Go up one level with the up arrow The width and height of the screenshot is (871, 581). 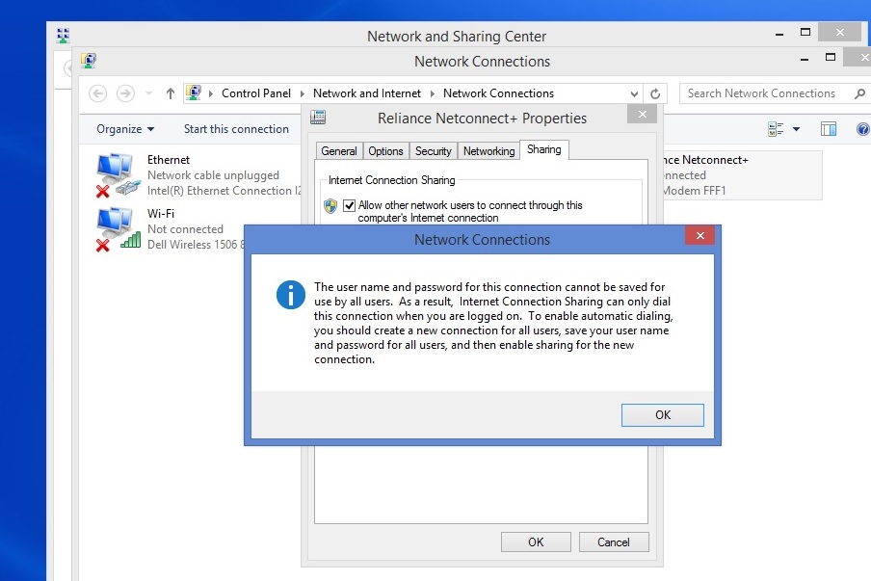pos(170,93)
